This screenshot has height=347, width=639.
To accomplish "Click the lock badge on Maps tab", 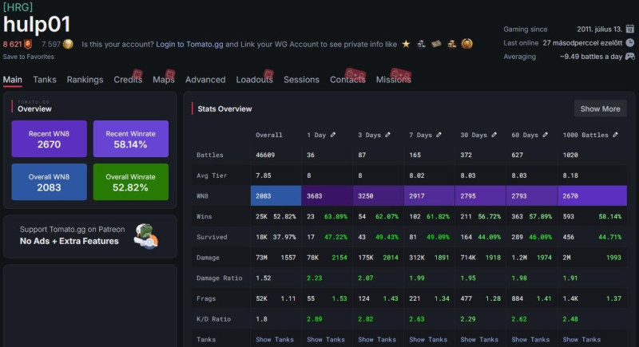I will (170, 74).
